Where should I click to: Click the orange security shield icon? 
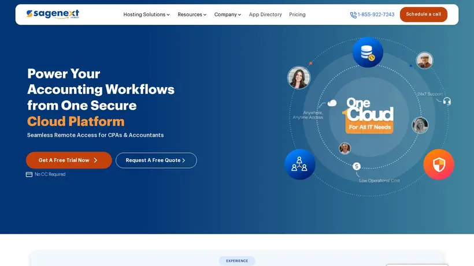(439, 164)
